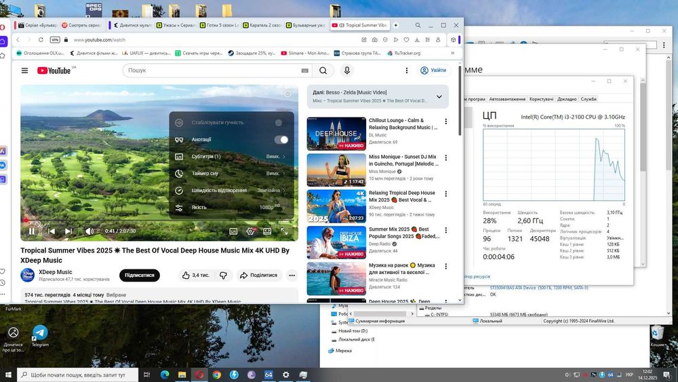Open the on-screen keyboard icon in the search box
Screen dimensions: 678x382
point(305,71)
